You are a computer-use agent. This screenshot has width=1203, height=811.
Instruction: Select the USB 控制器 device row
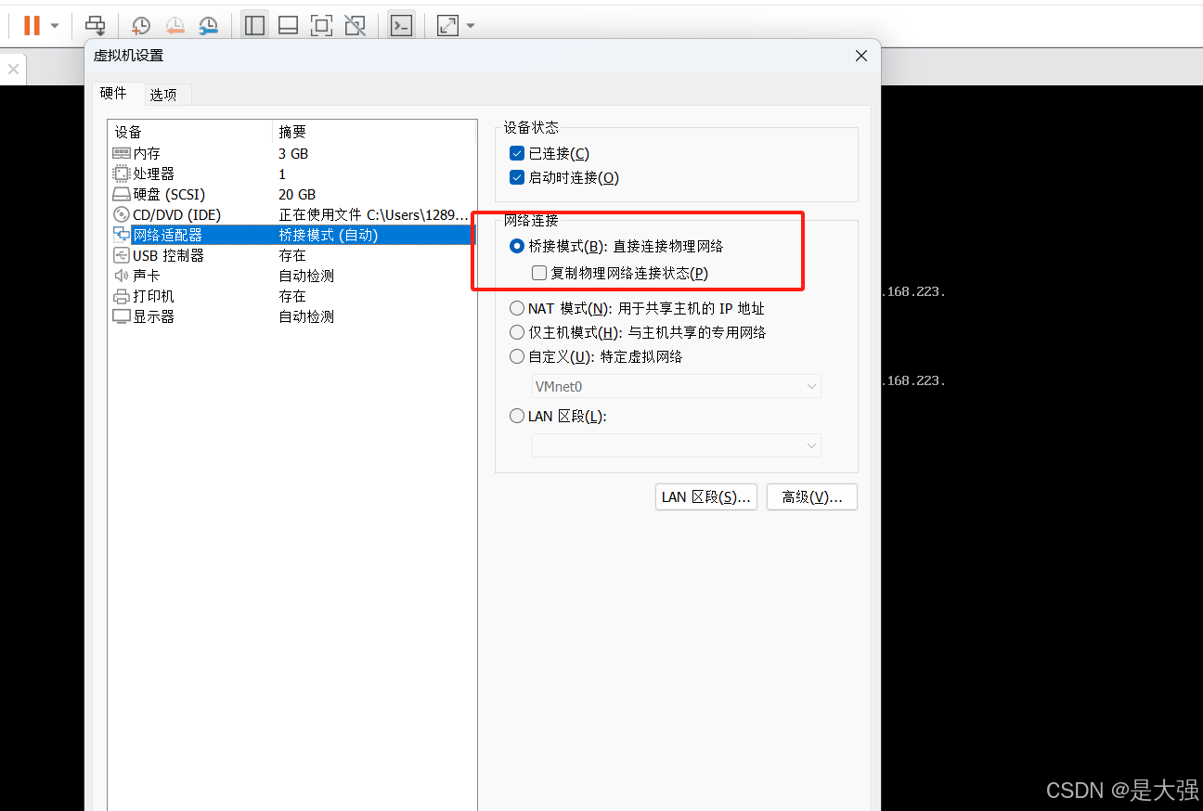click(291, 255)
